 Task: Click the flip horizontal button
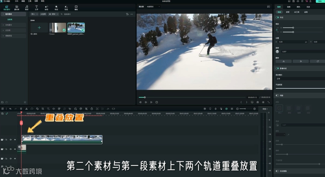[x=283, y=61]
